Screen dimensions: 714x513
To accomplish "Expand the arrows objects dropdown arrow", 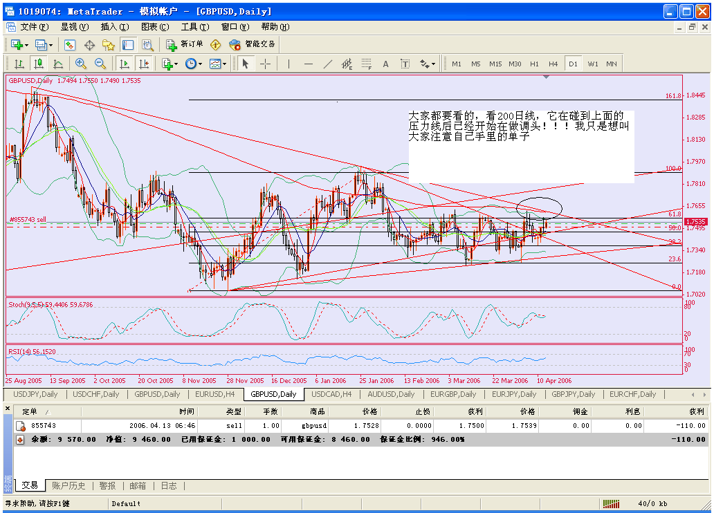I will (x=433, y=64).
